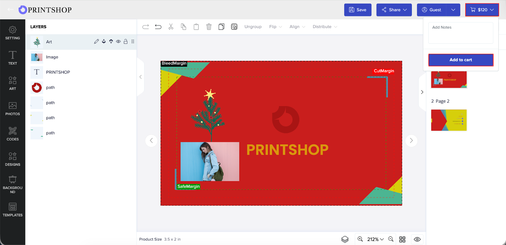Screen dimensions: 506x245
Task: Open the Codes panel in sidebar
Action: (13, 134)
